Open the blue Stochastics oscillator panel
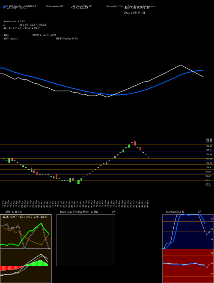The width and height of the screenshot is (214, 283). [188, 232]
